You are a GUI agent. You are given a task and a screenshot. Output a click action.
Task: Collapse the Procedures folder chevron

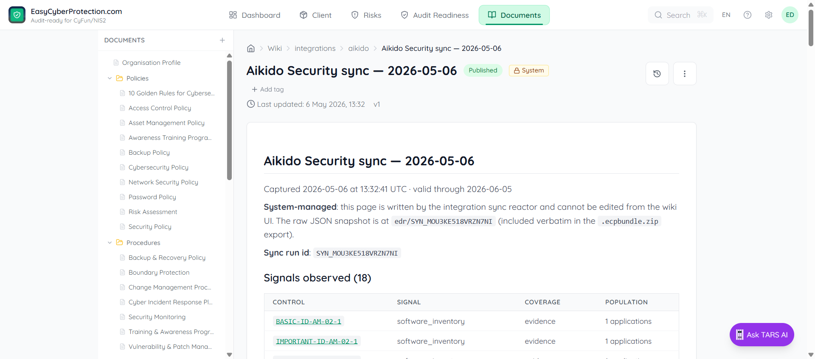point(110,243)
